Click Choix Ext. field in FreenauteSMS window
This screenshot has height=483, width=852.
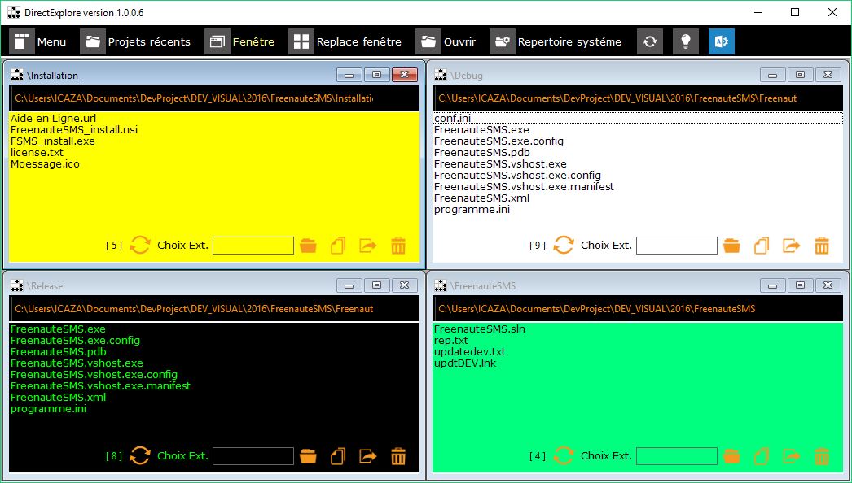(677, 456)
